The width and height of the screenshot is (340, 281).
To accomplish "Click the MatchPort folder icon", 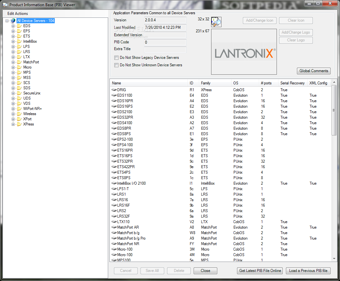I will tap(19, 62).
